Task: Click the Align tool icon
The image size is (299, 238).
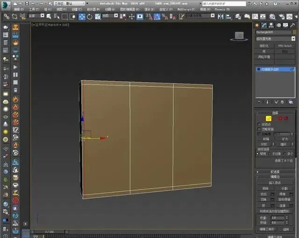Action: (x=228, y=17)
